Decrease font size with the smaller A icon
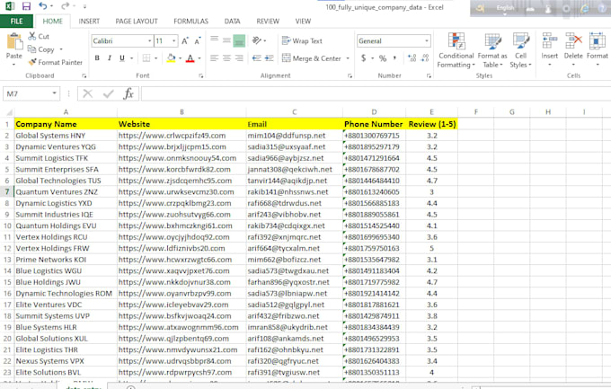The image size is (611, 389). tap(198, 41)
